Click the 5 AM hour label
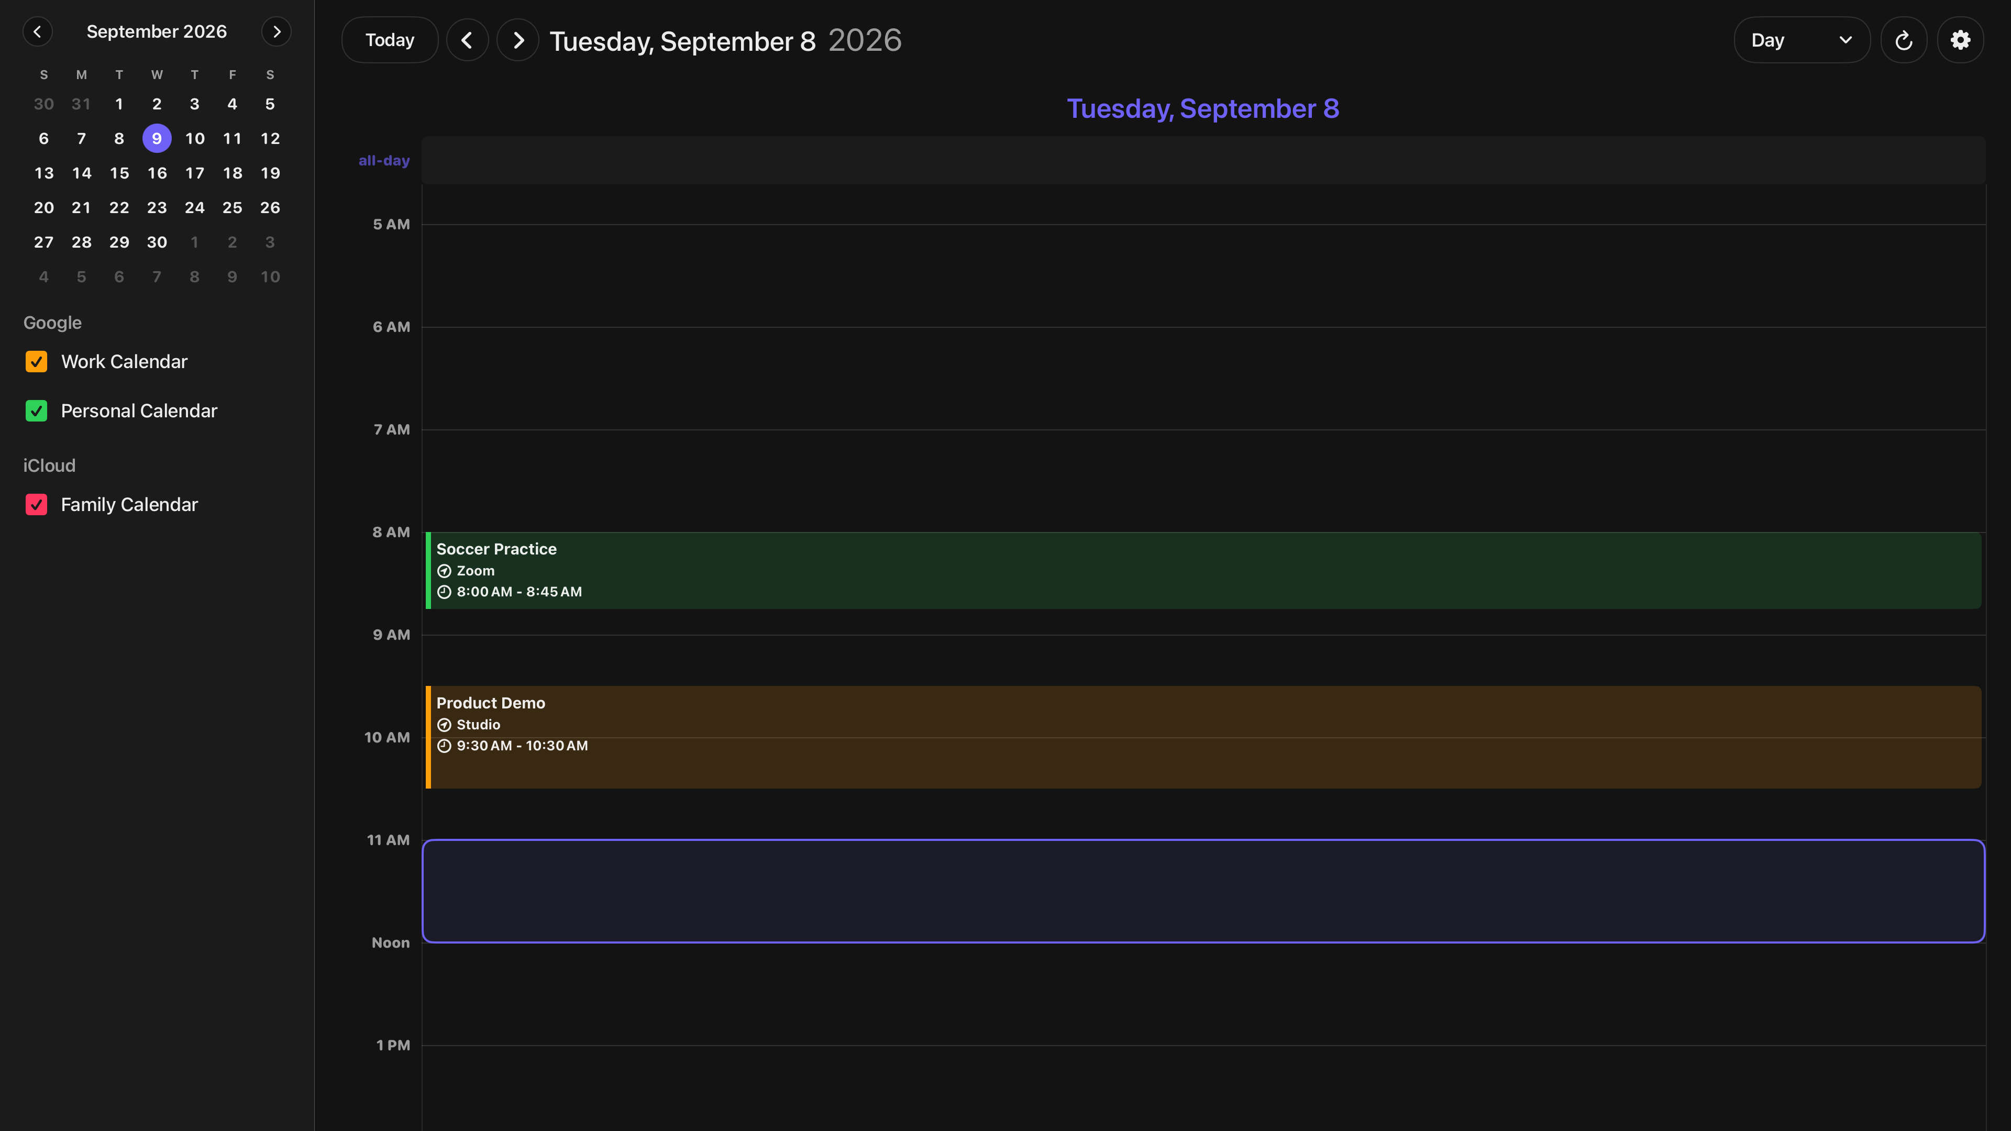The height and width of the screenshot is (1131, 2011). tap(391, 224)
